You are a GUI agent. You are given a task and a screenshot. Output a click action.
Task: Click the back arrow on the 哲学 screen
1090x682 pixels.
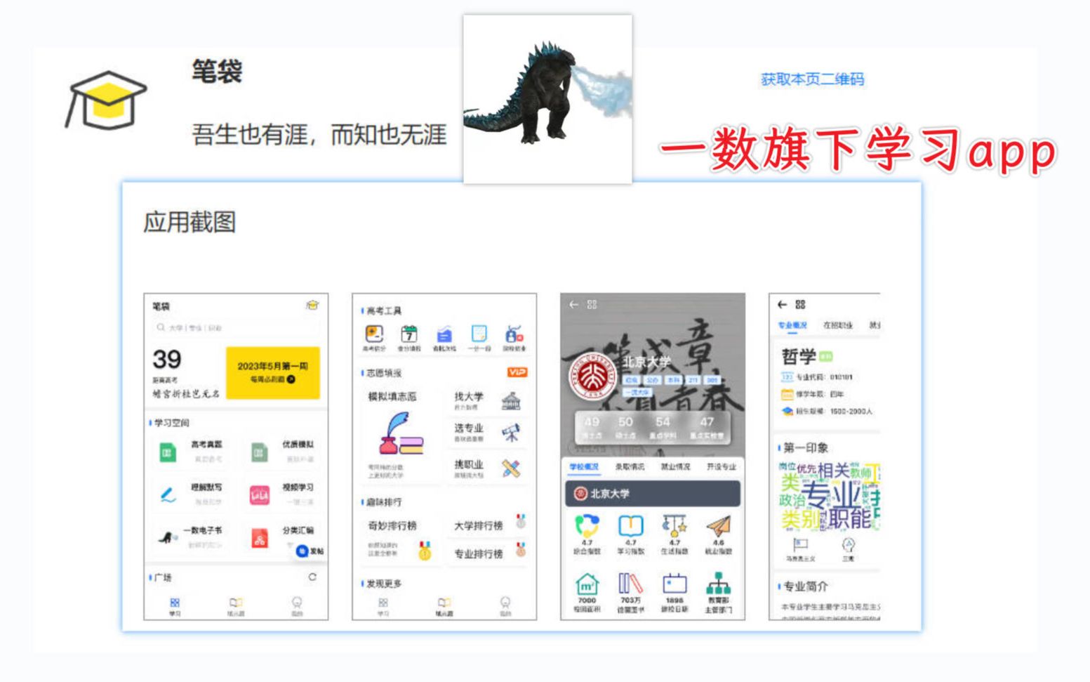tap(782, 304)
